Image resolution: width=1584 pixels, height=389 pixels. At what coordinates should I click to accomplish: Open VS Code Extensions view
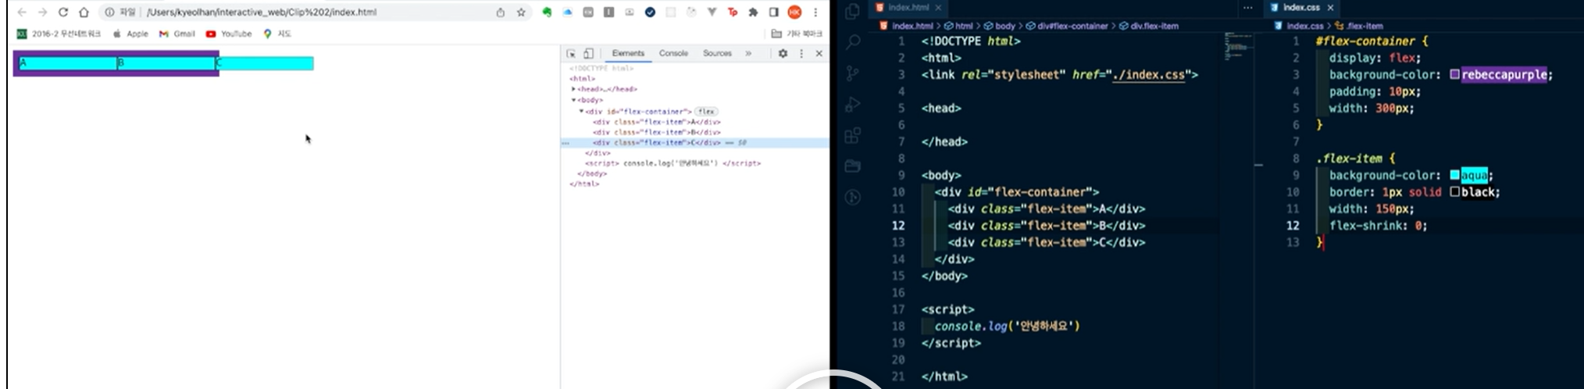[853, 135]
